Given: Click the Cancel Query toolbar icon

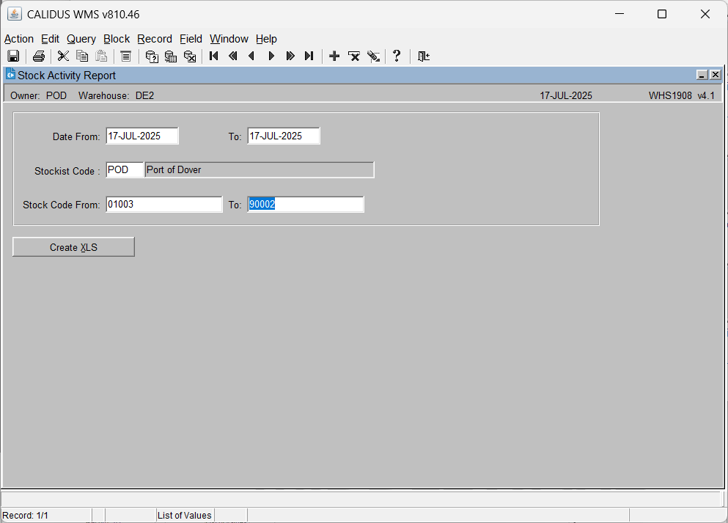Looking at the screenshot, I should point(190,56).
